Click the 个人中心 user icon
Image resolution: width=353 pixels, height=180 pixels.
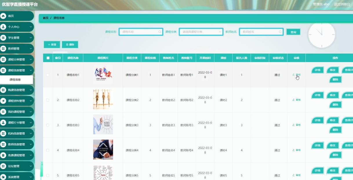(x=3, y=27)
